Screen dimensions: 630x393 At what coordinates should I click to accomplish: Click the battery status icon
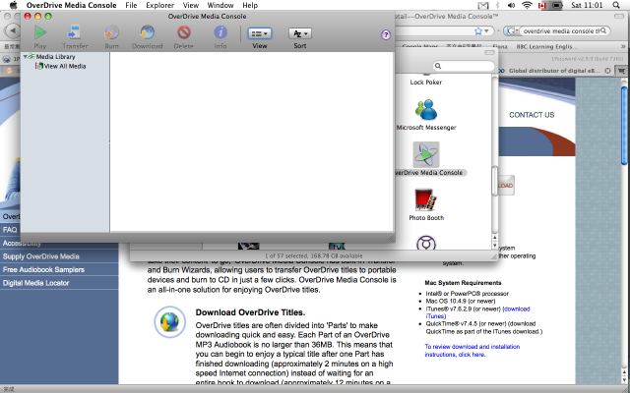pyautogui.click(x=556, y=5)
